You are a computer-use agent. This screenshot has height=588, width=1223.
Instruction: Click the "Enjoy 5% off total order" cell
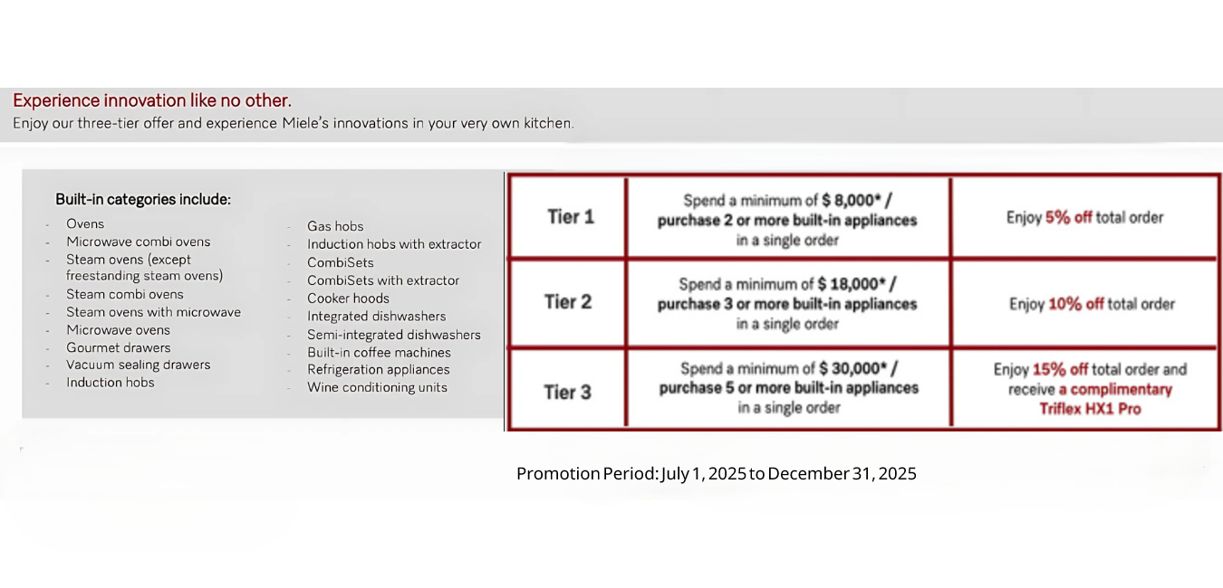pyautogui.click(x=1084, y=217)
